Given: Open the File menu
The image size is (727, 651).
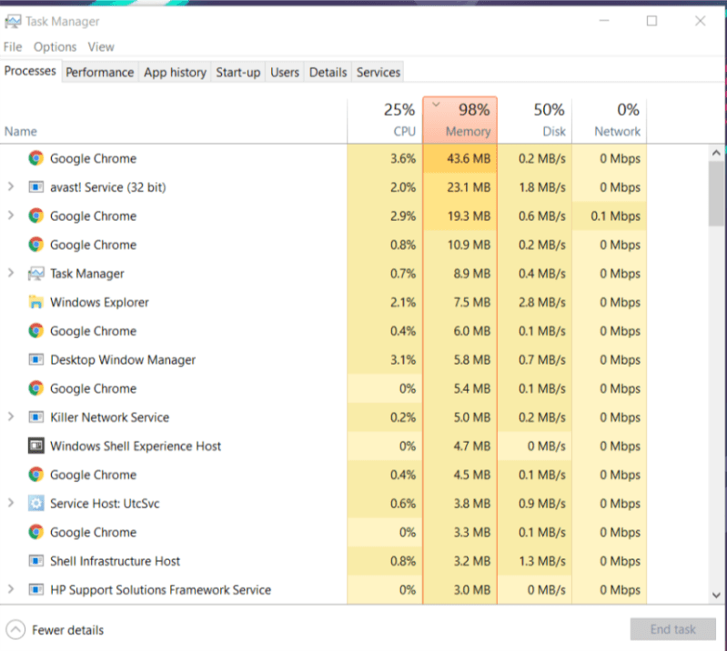Looking at the screenshot, I should click(x=13, y=46).
